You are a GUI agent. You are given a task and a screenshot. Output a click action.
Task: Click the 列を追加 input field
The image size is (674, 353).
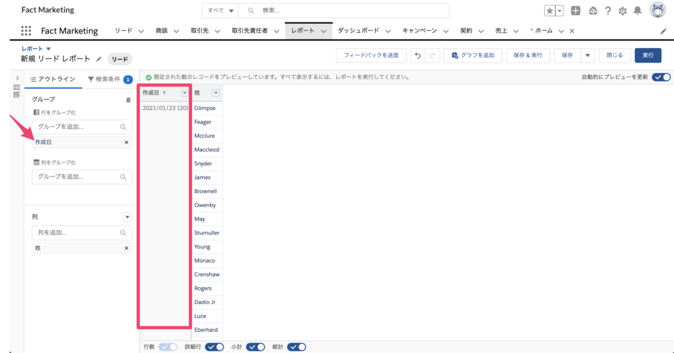point(82,232)
